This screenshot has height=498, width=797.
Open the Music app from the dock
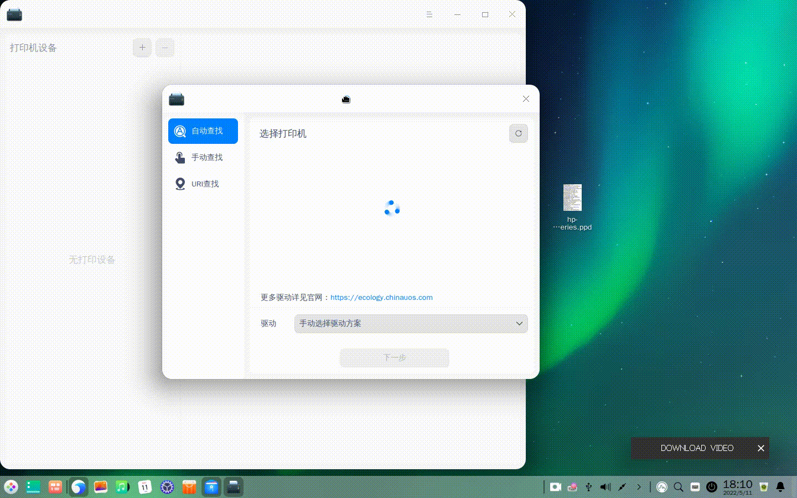(x=122, y=487)
